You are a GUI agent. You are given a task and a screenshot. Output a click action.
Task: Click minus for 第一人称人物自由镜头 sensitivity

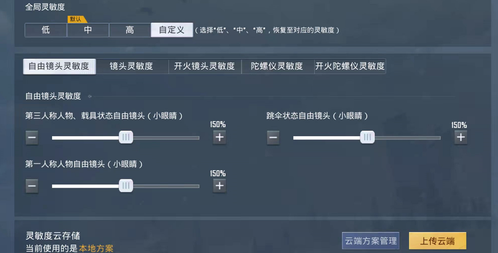pos(32,186)
